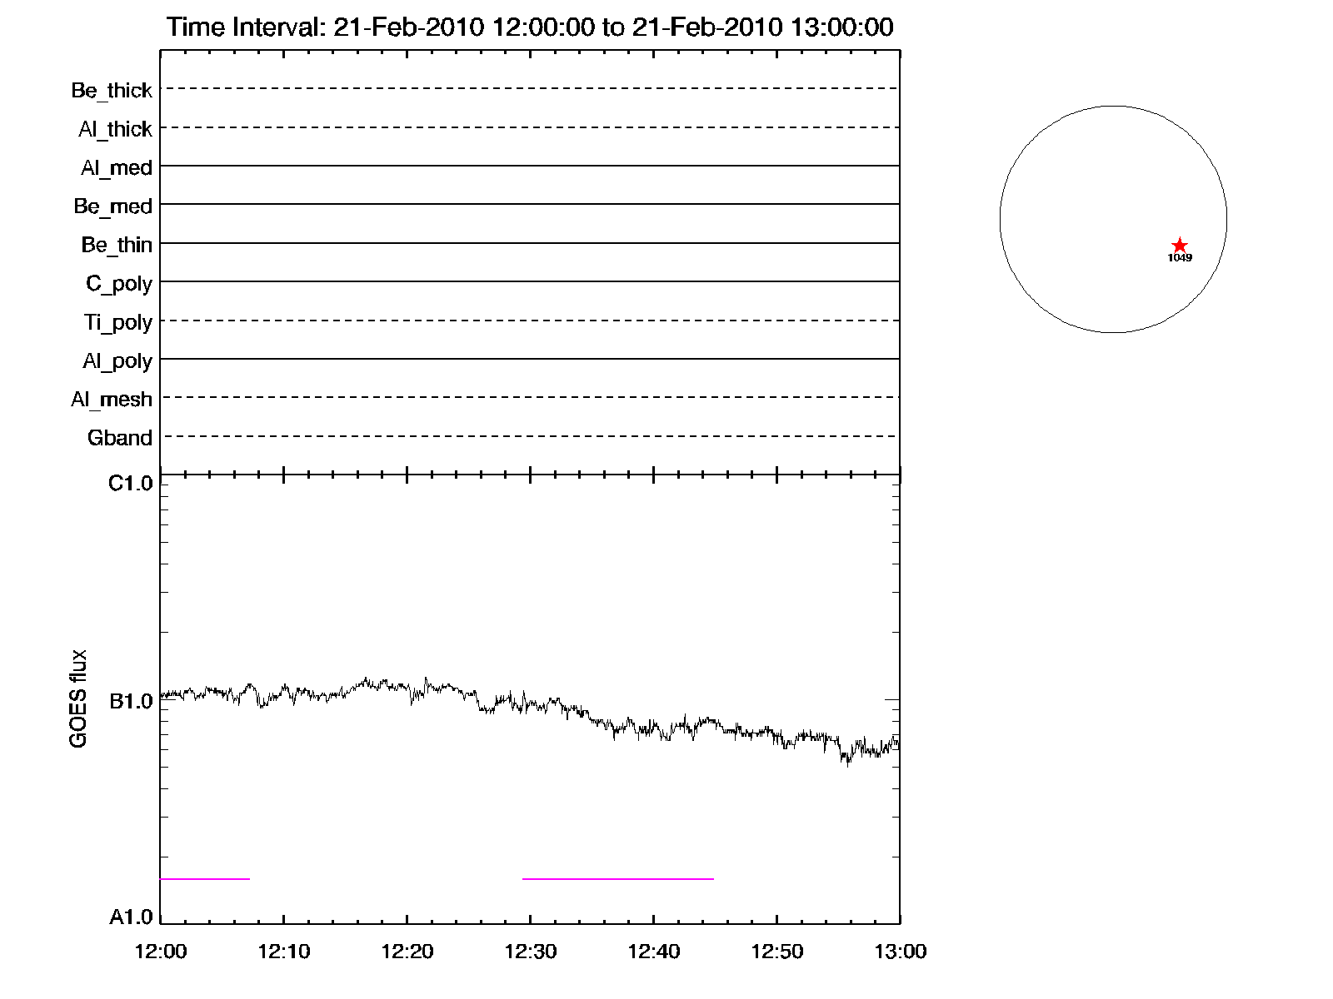Click the Be_med filter label
Screen dimensions: 1333x999
tap(112, 206)
